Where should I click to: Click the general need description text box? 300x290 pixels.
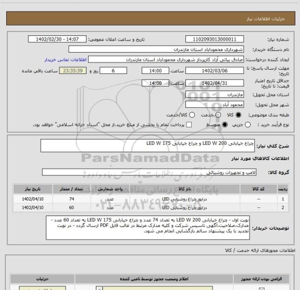point(147,146)
